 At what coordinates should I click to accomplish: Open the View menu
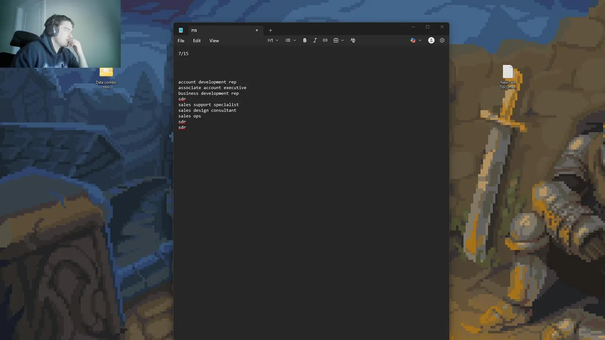click(214, 41)
